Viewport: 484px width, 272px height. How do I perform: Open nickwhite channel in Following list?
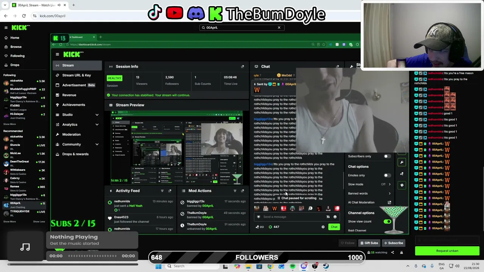click(x=24, y=82)
